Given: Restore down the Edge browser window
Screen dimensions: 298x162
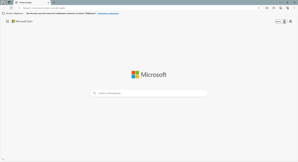Looking at the screenshot, I should [x=287, y=2].
